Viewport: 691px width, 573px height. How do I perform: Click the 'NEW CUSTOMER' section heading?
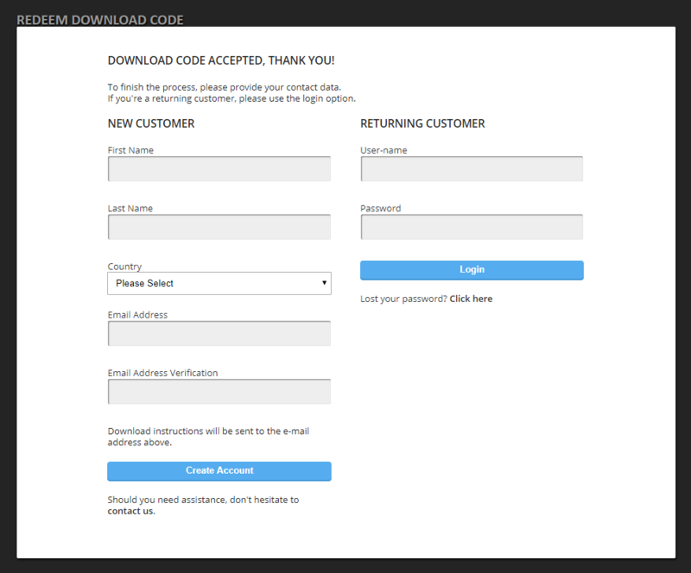[x=151, y=123]
